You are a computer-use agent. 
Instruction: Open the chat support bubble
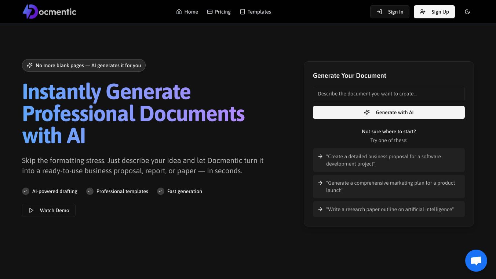coord(476,261)
